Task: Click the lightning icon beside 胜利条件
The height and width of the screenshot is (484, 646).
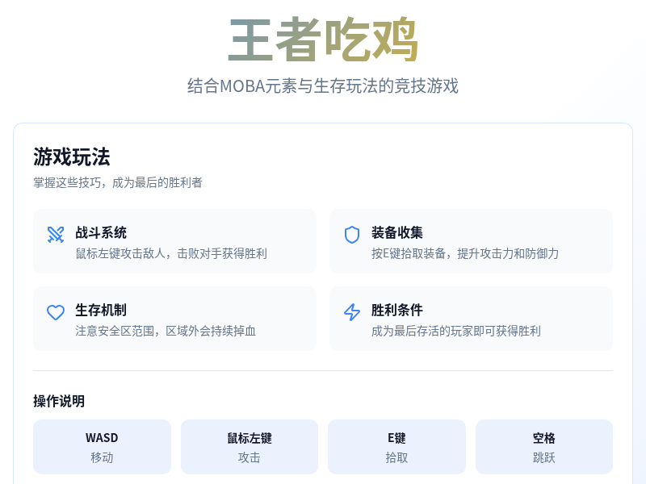Action: pos(351,312)
